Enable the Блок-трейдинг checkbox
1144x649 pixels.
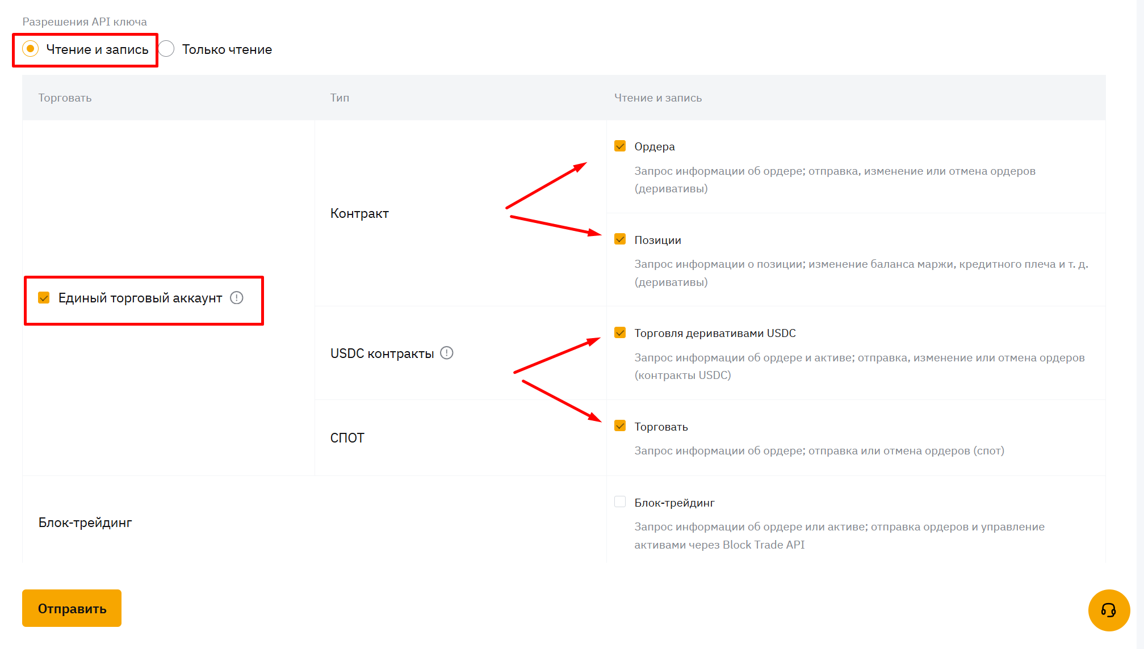click(620, 502)
